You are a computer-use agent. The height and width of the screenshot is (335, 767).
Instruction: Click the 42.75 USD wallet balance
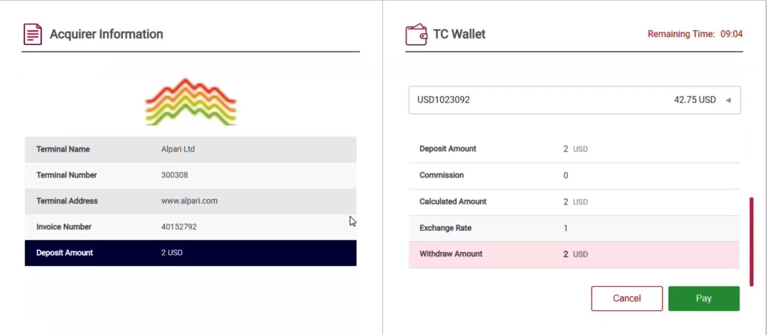tap(695, 100)
